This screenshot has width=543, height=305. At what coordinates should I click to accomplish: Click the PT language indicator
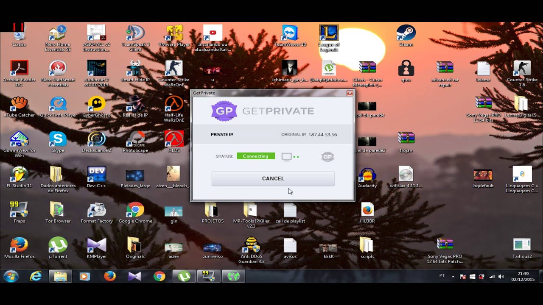pos(442,275)
